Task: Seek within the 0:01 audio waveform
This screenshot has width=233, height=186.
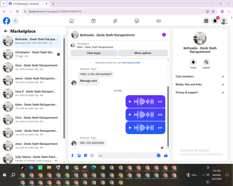Action: [144, 128]
